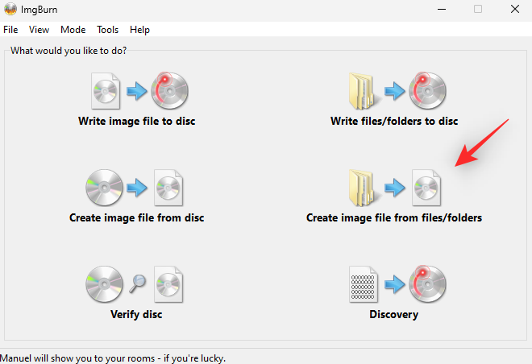Open the File menu

(x=10, y=30)
